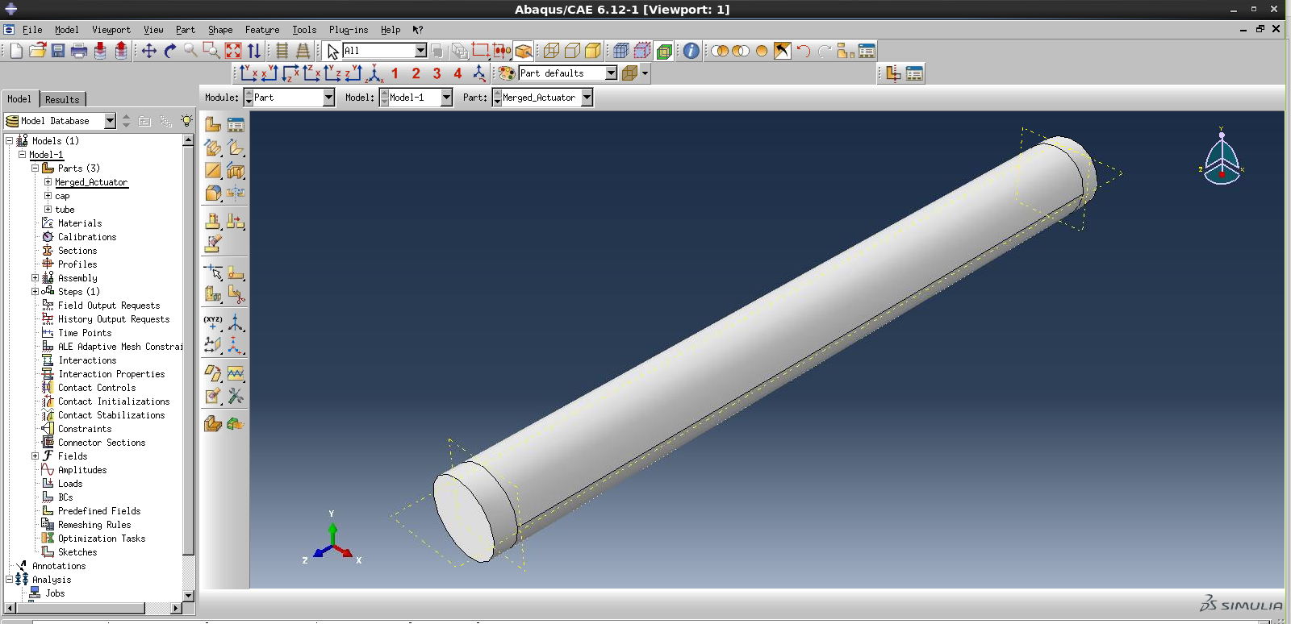1291x624 pixels.
Task: Click the translucency cube color icon
Action: [630, 73]
